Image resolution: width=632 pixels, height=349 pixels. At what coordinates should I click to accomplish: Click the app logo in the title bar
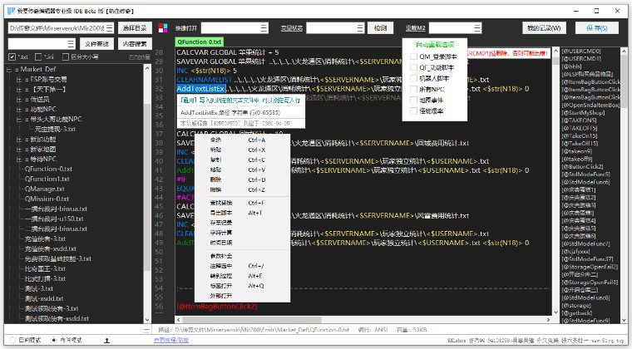11,11
